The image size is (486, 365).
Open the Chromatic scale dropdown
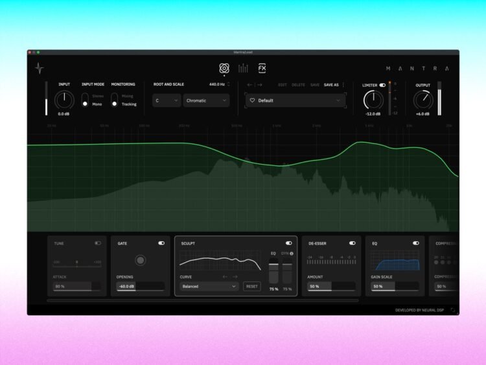(x=206, y=100)
